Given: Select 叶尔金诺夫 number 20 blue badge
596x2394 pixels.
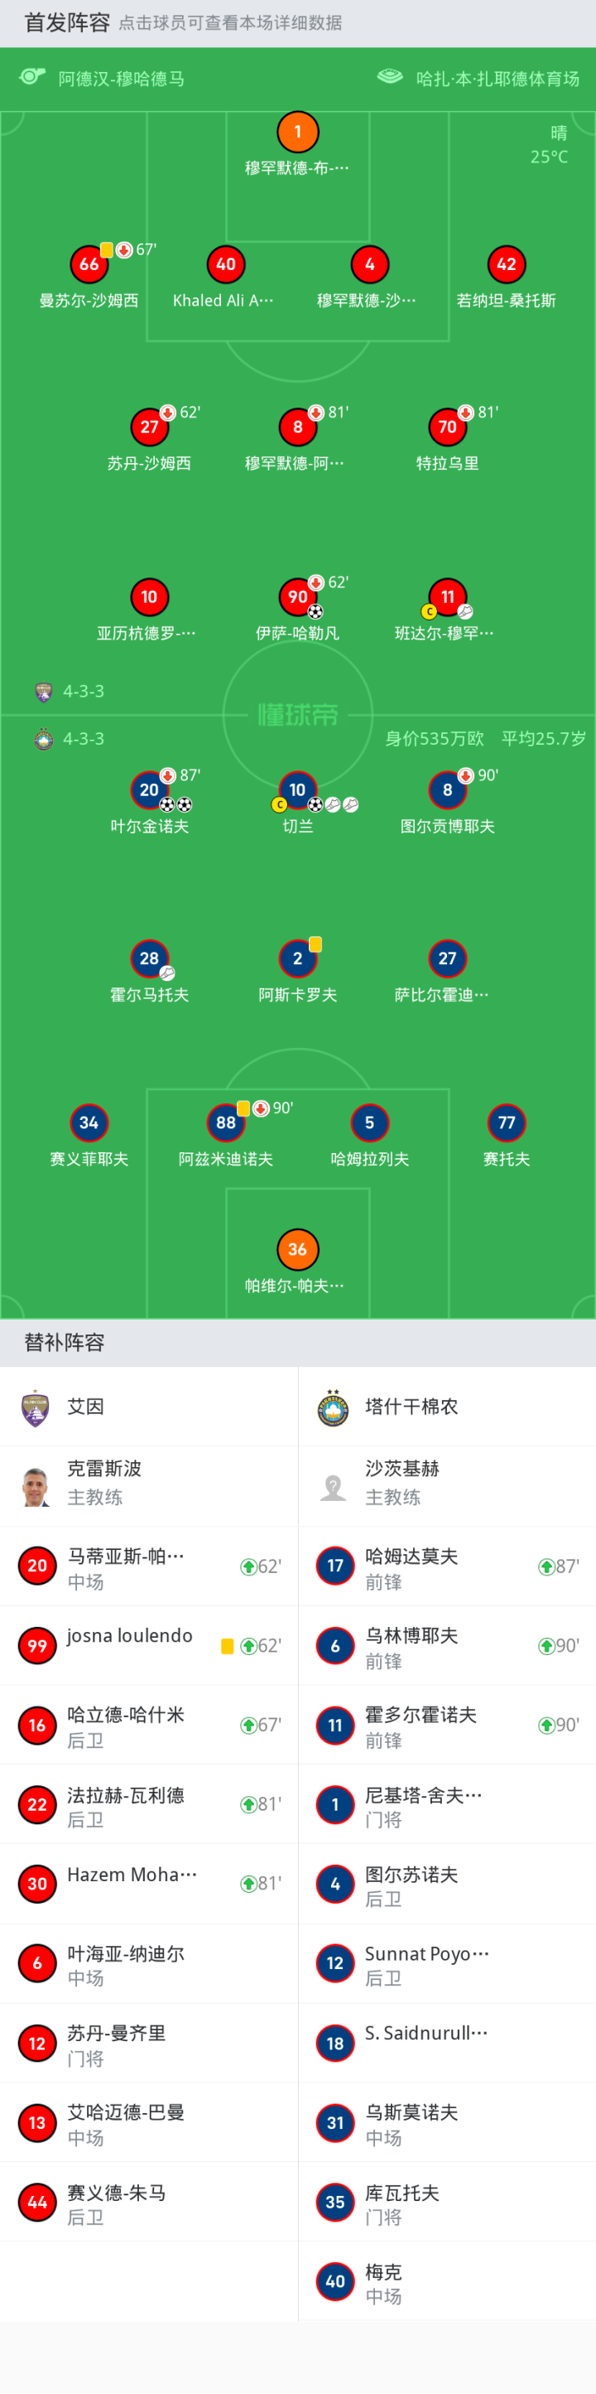Looking at the screenshot, I should tap(148, 790).
